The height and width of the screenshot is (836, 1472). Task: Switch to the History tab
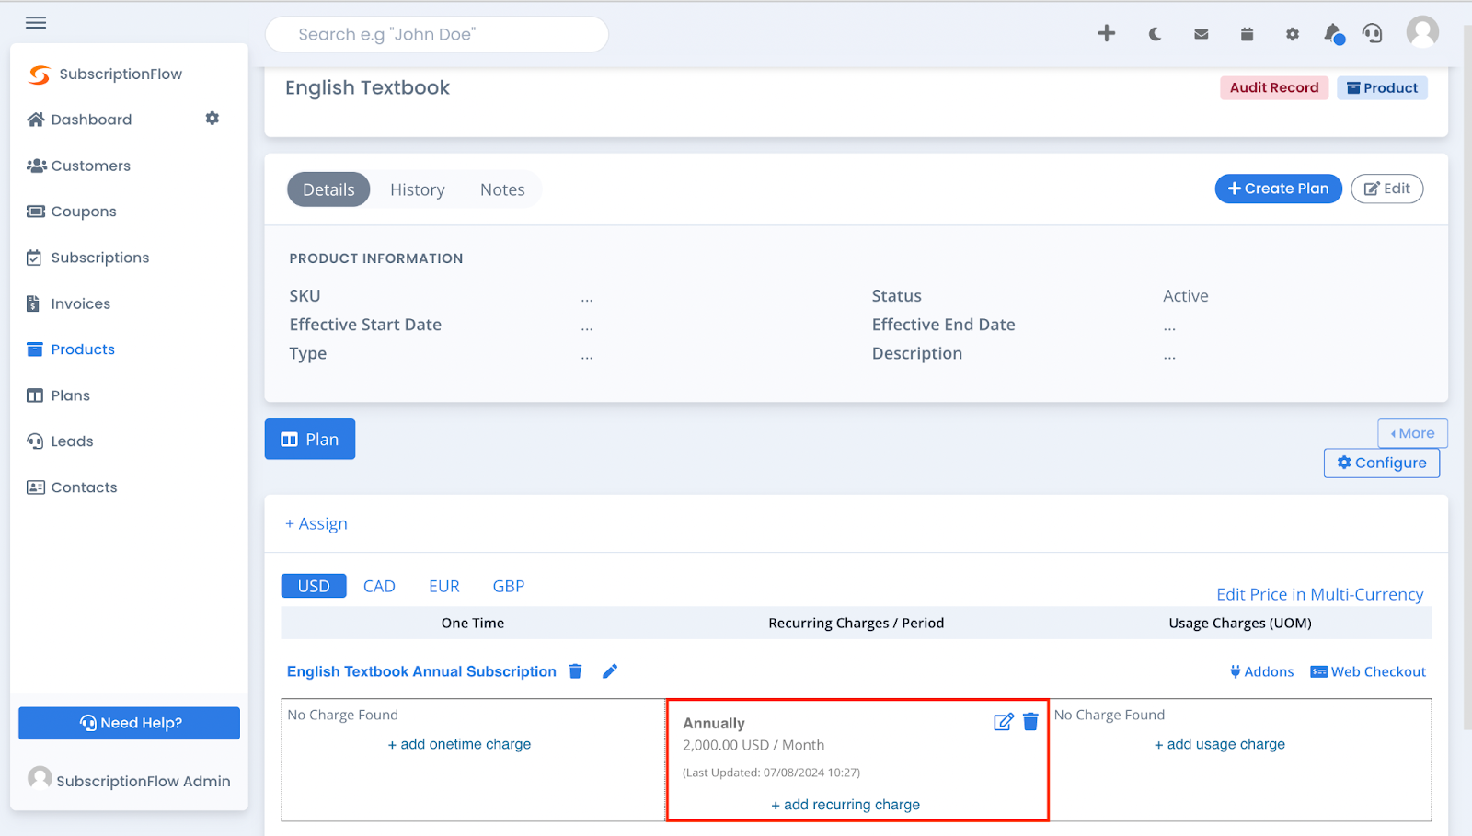tap(418, 189)
